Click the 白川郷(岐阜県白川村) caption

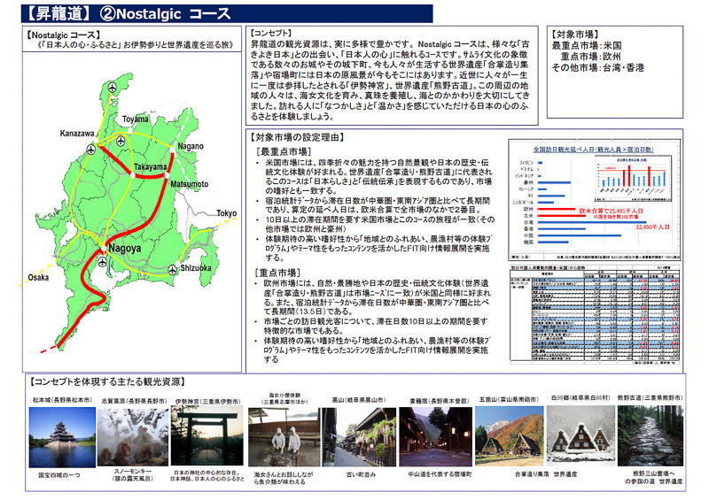point(580,398)
